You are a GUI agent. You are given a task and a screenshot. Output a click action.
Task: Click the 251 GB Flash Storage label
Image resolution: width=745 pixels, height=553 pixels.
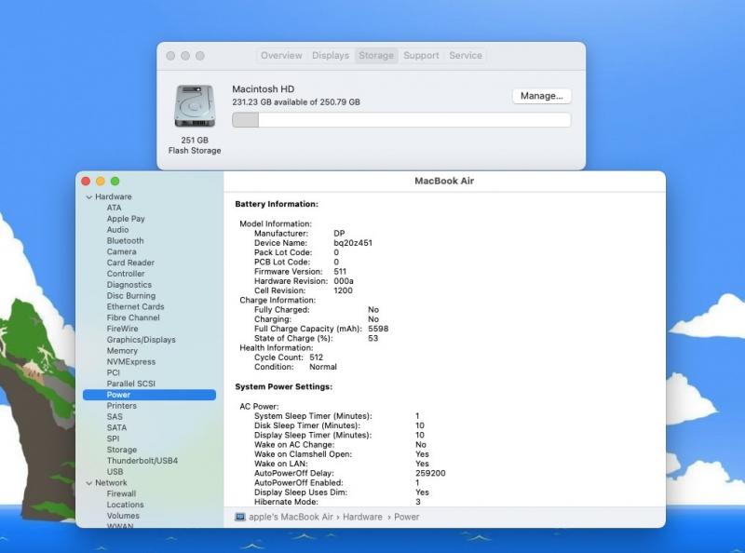(x=195, y=145)
